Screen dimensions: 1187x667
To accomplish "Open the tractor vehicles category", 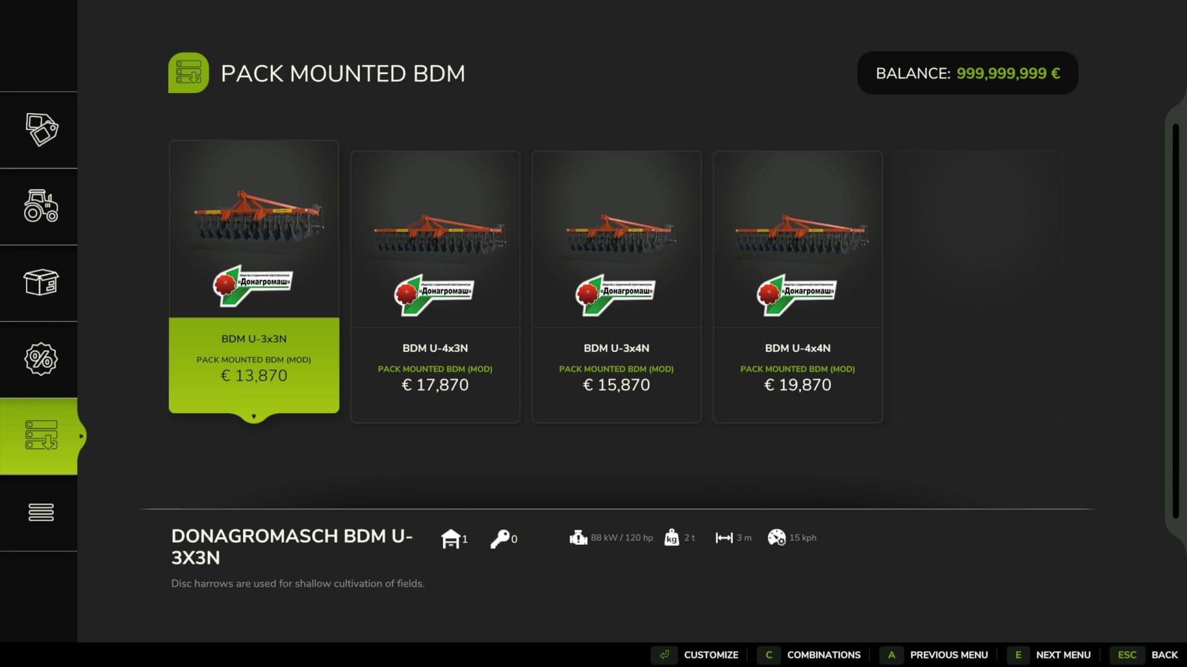I will point(41,206).
